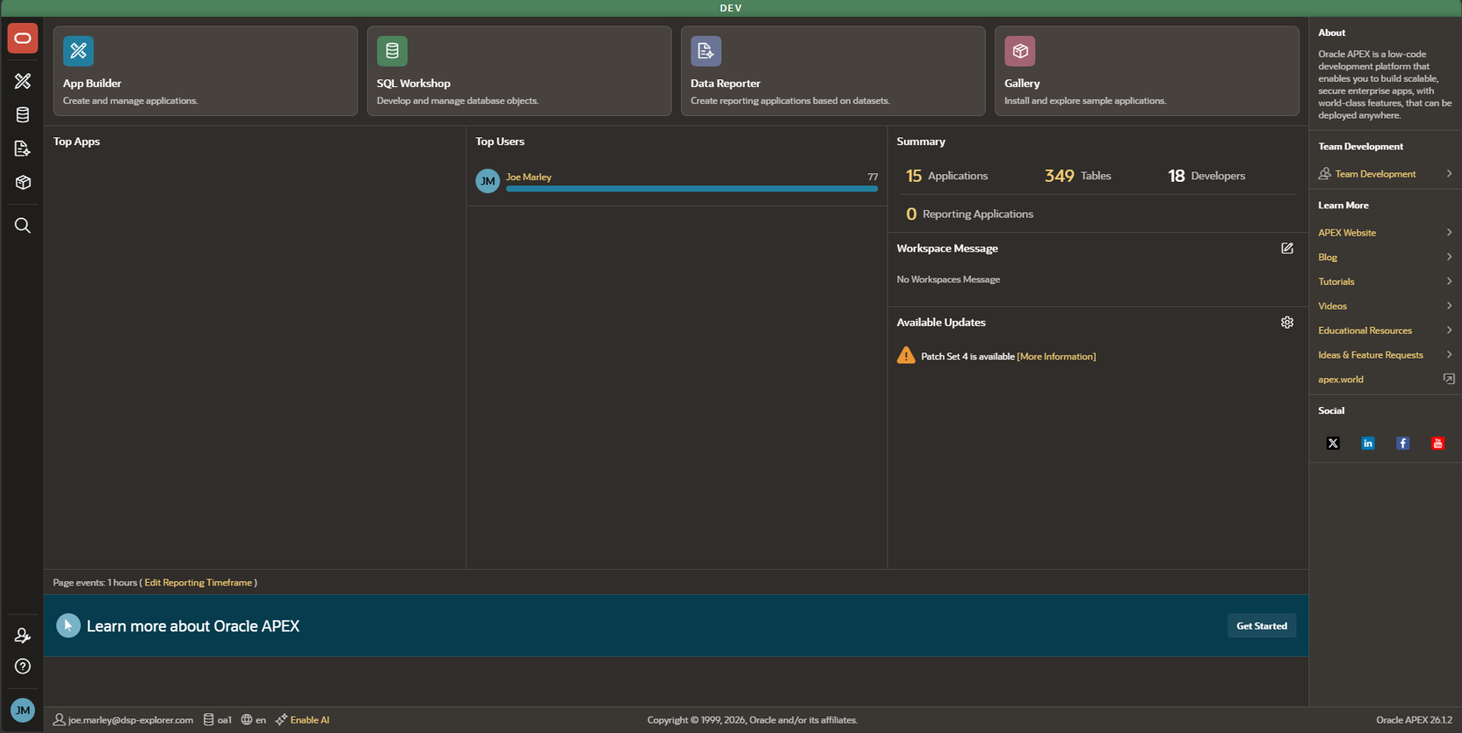Click the cursor icon in Learn more banner

[68, 625]
